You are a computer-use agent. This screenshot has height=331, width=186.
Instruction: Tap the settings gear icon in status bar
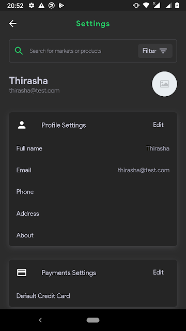pyautogui.click(x=32, y=6)
